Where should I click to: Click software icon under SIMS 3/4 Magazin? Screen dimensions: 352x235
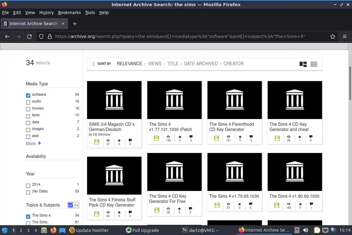pyautogui.click(x=97, y=142)
